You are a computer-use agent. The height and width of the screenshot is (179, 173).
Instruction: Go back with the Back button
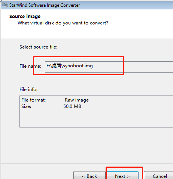point(89,175)
